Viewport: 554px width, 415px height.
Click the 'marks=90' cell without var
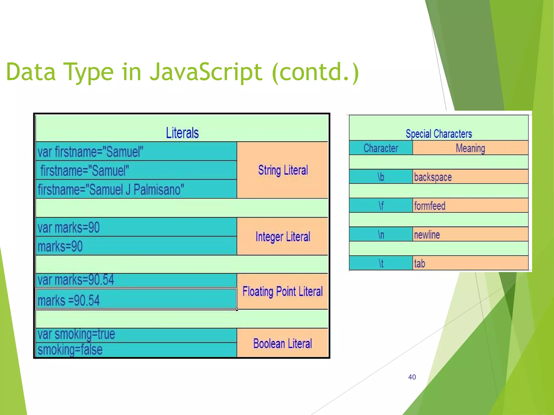(136, 246)
